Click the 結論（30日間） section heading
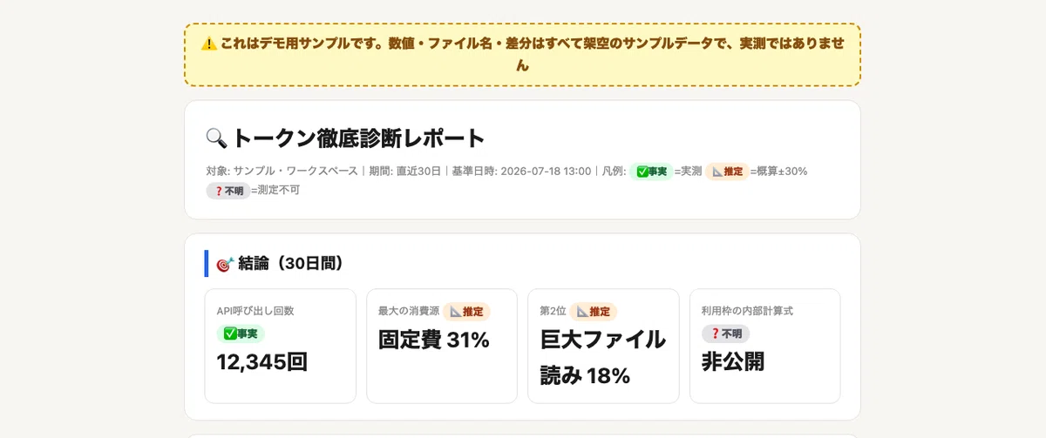 pos(290,264)
